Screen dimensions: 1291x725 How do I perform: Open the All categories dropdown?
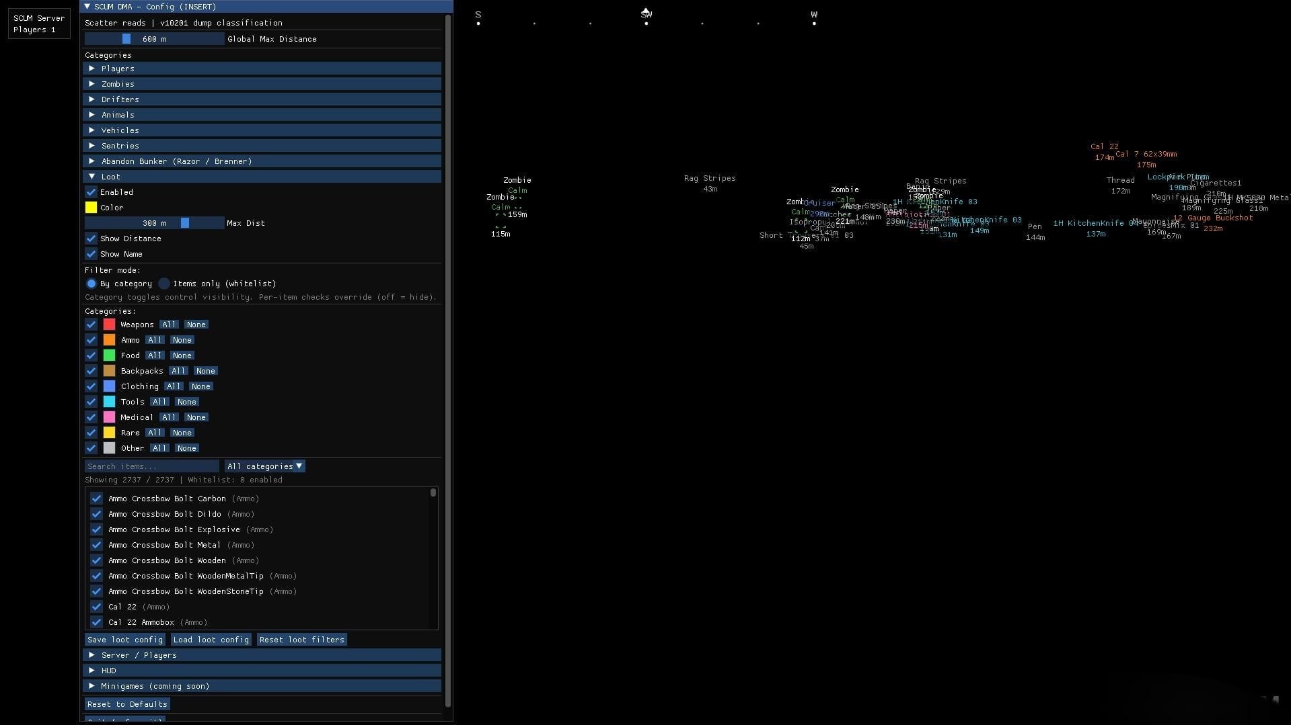pyautogui.click(x=265, y=466)
